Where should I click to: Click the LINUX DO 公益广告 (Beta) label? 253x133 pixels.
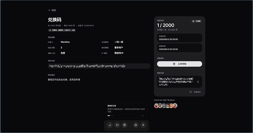click(x=164, y=100)
